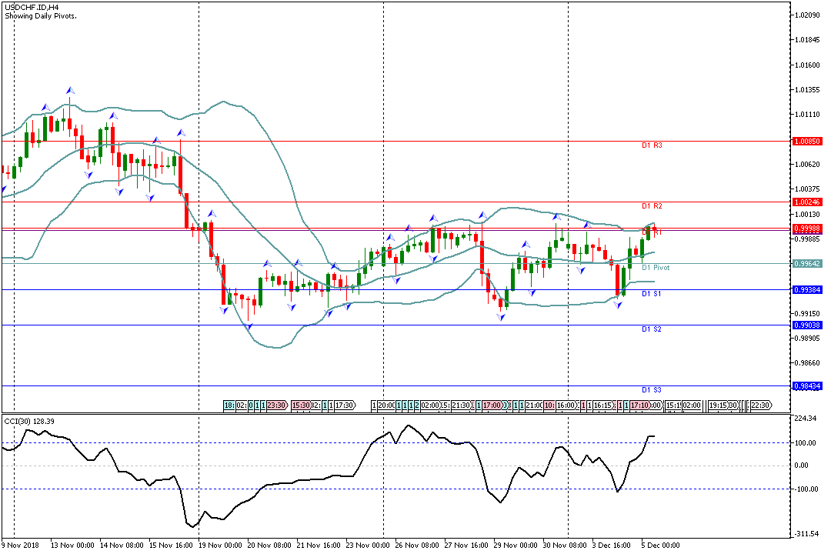Screen dimensions: 831x554
Task: Click the 3 Dec 16:00 date label
Action: (x=612, y=545)
